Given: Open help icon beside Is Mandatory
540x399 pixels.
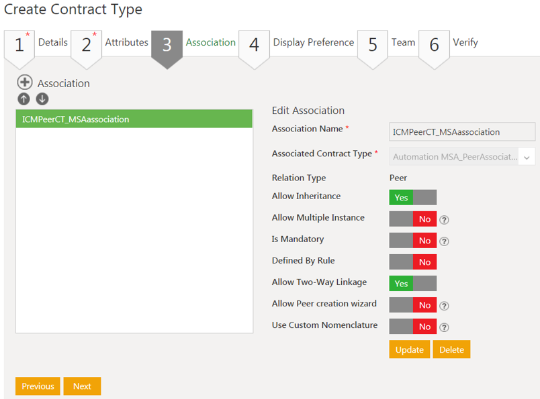Looking at the screenshot, I should point(444,241).
